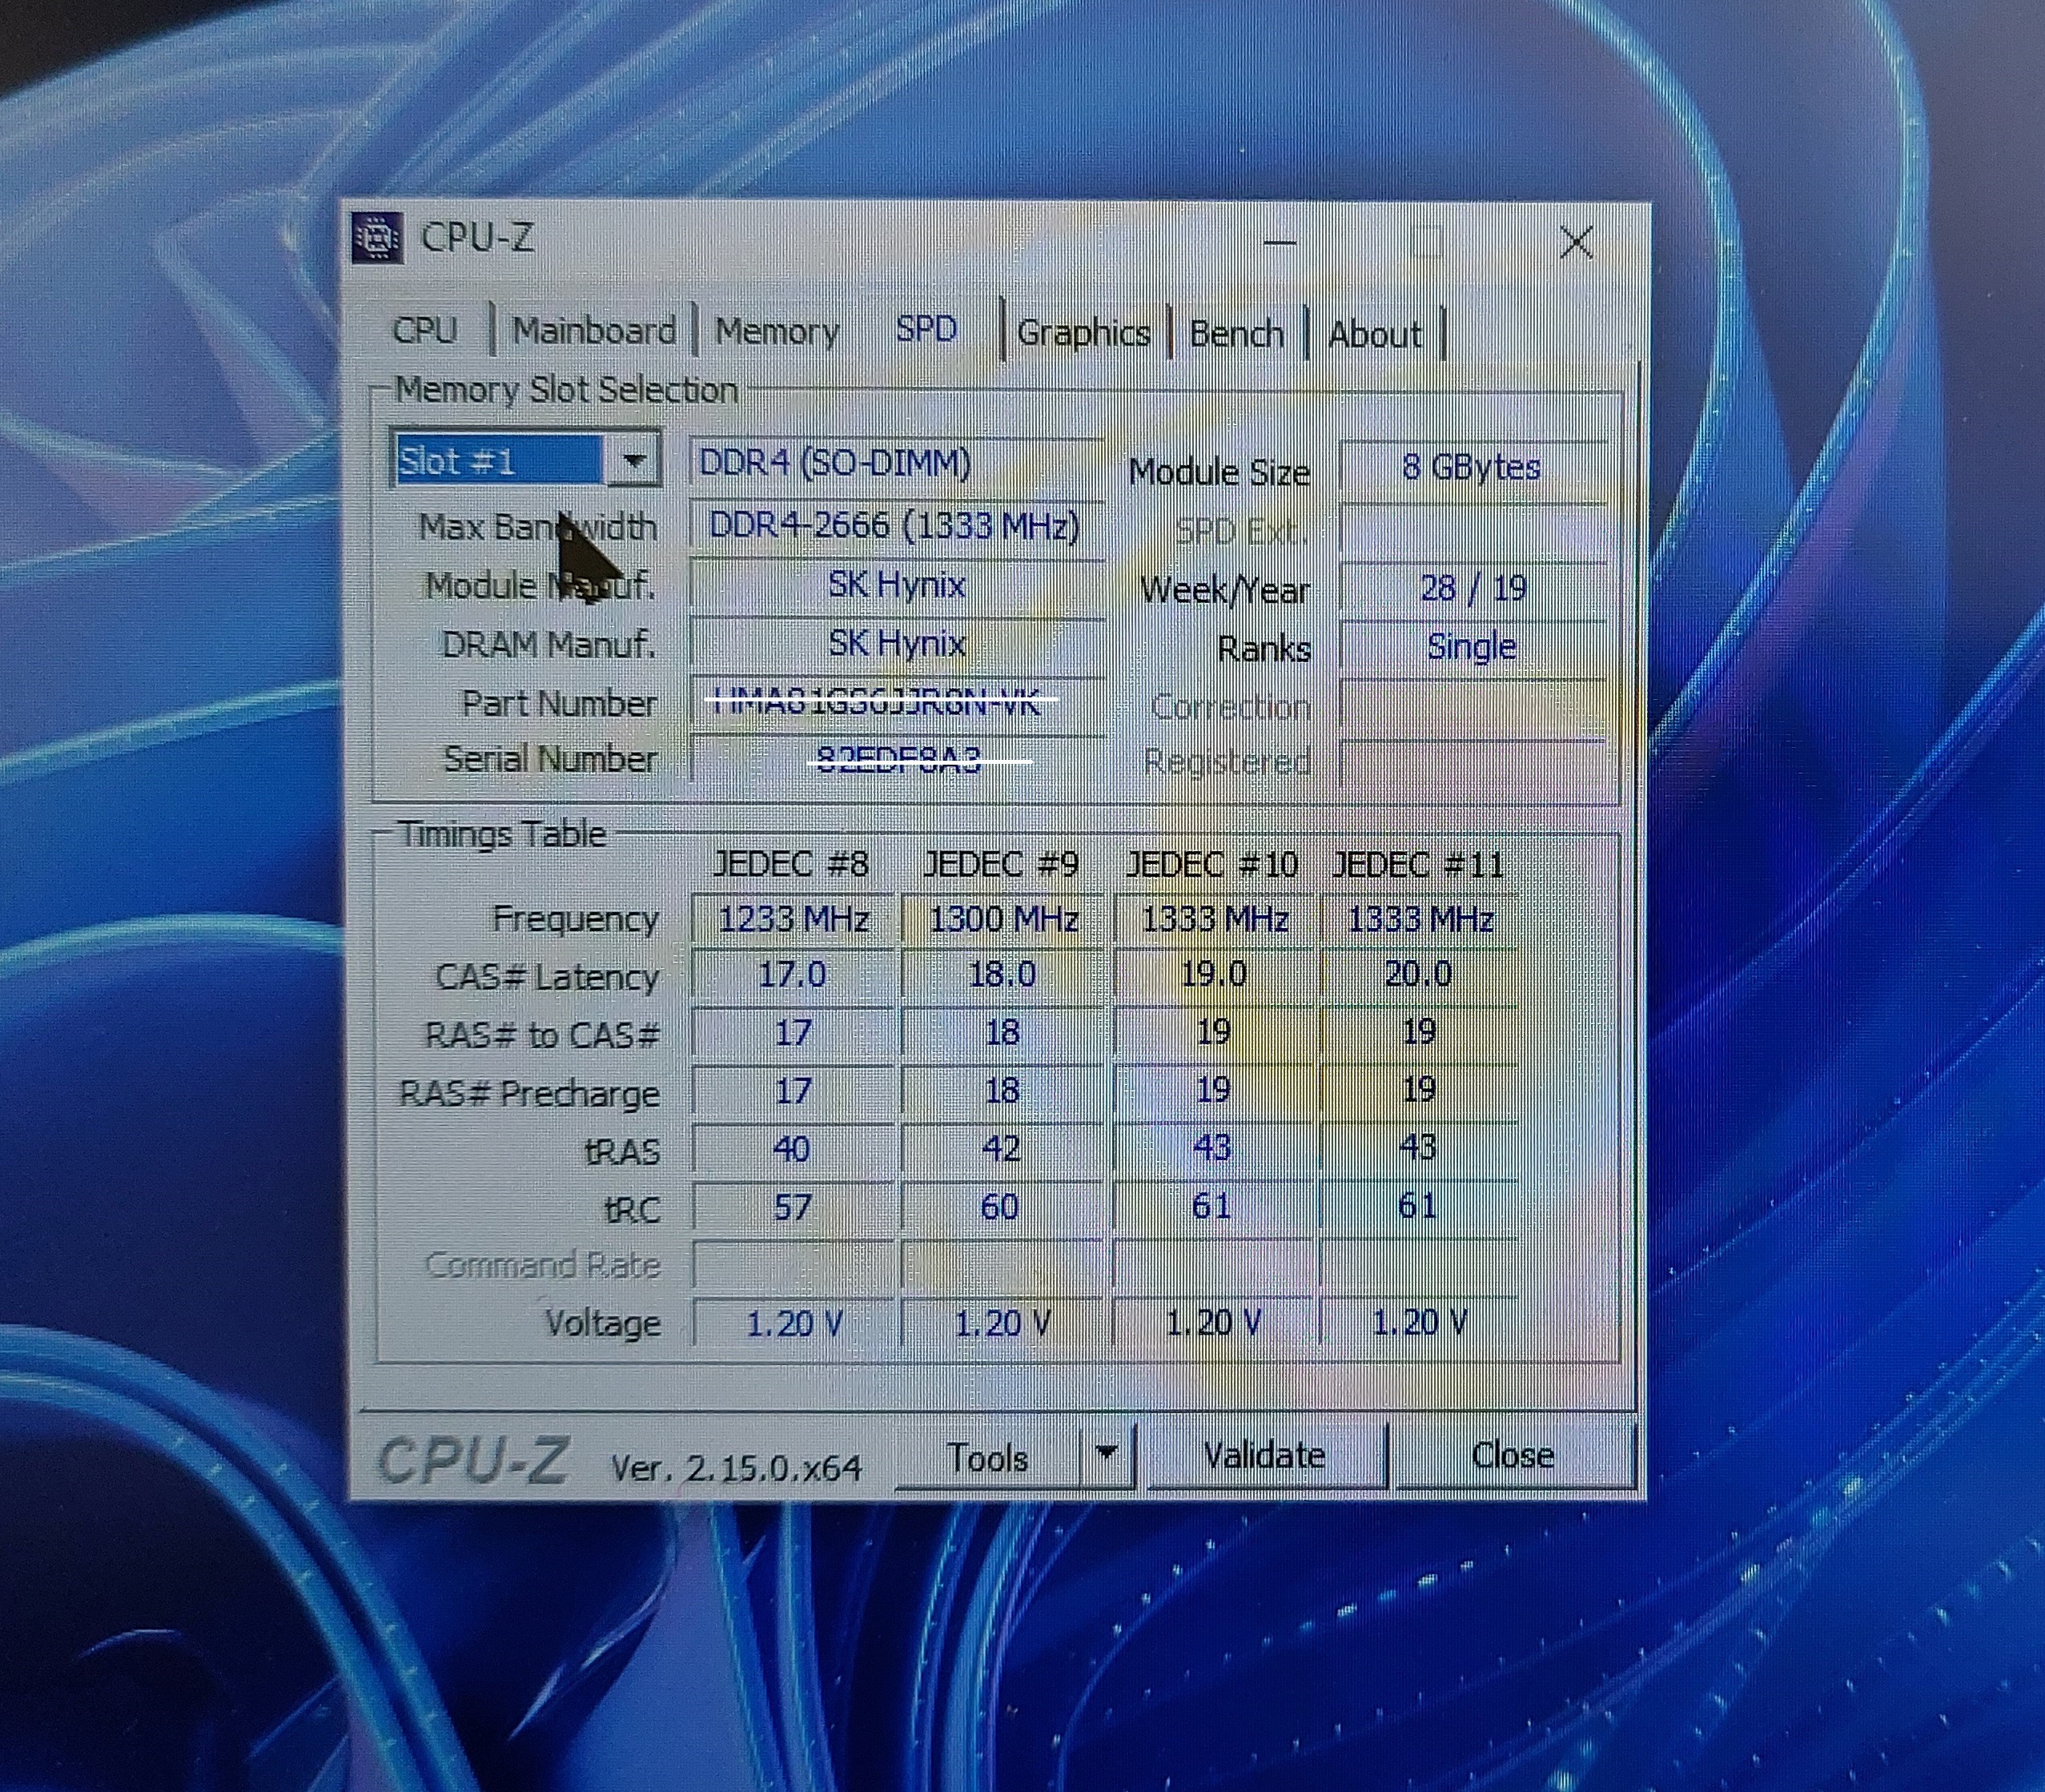Open the Bench tab
2045x1792 pixels.
pos(1236,334)
